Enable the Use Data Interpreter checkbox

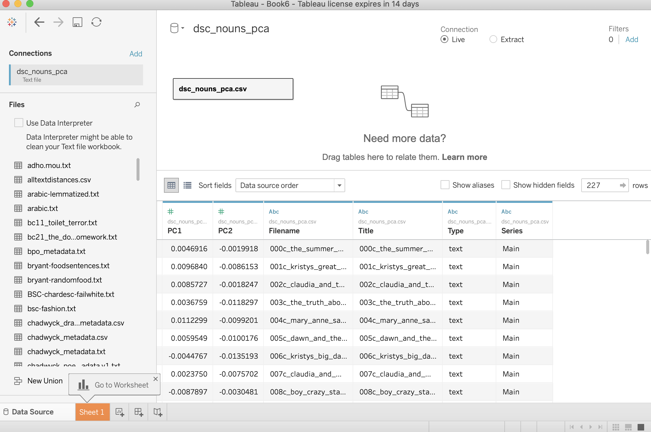click(18, 123)
